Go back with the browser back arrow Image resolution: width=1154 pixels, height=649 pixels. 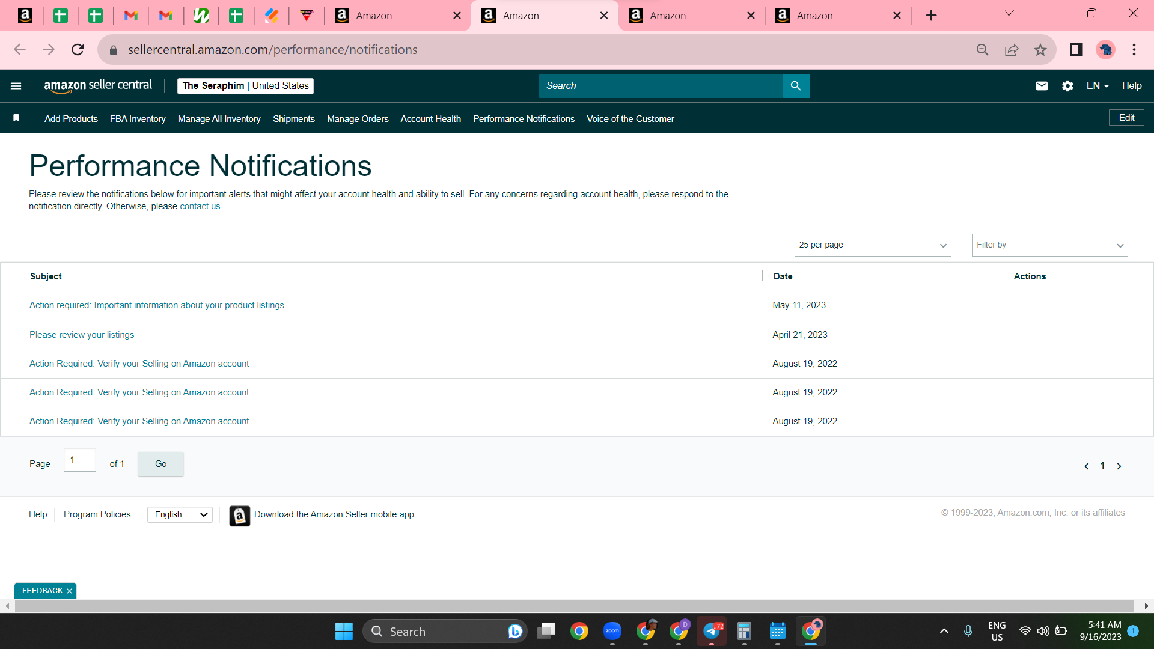(20, 50)
